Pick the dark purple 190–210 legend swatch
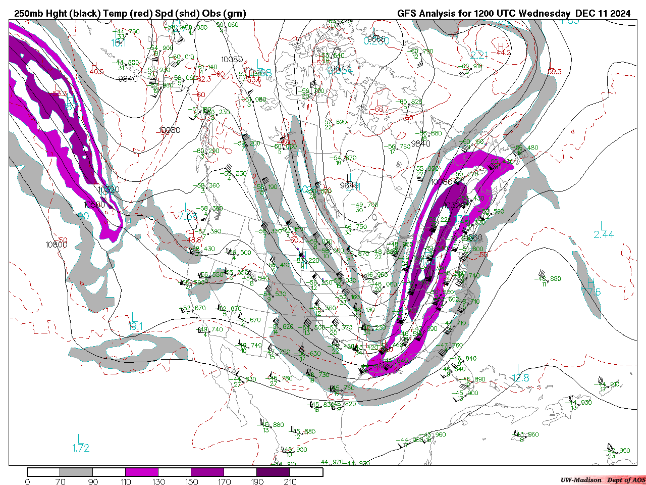646x485 pixels. pyautogui.click(x=273, y=472)
